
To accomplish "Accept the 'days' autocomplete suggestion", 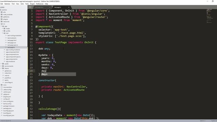I will coord(58,74).
